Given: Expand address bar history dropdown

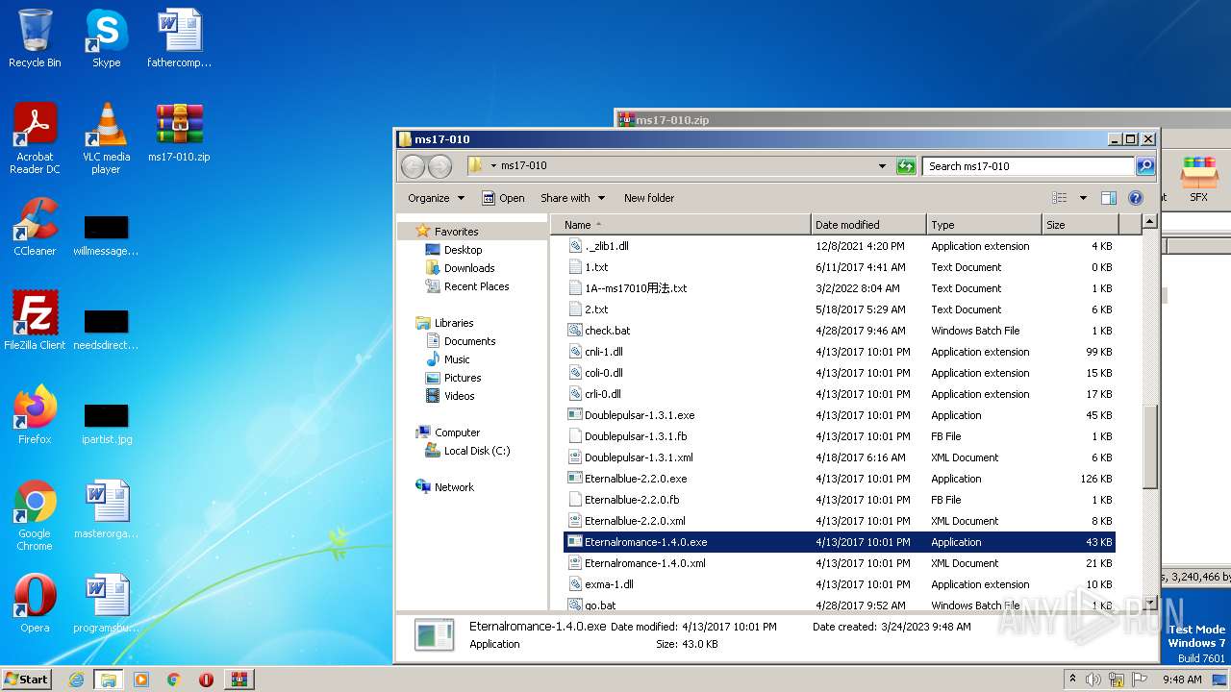Looking at the screenshot, I should click(882, 166).
